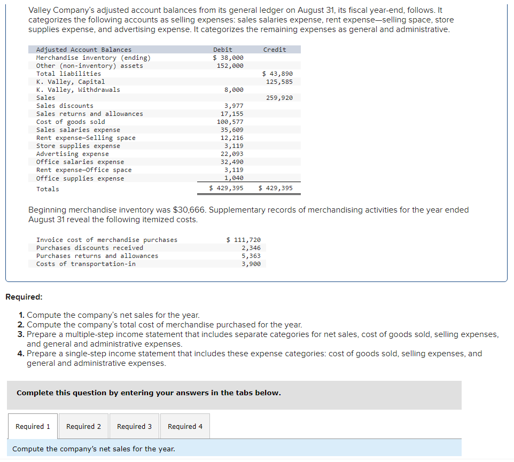Select the Sales discounts amount 3,977
Image resolution: width=514 pixels, height=462 pixels.
[x=233, y=106]
